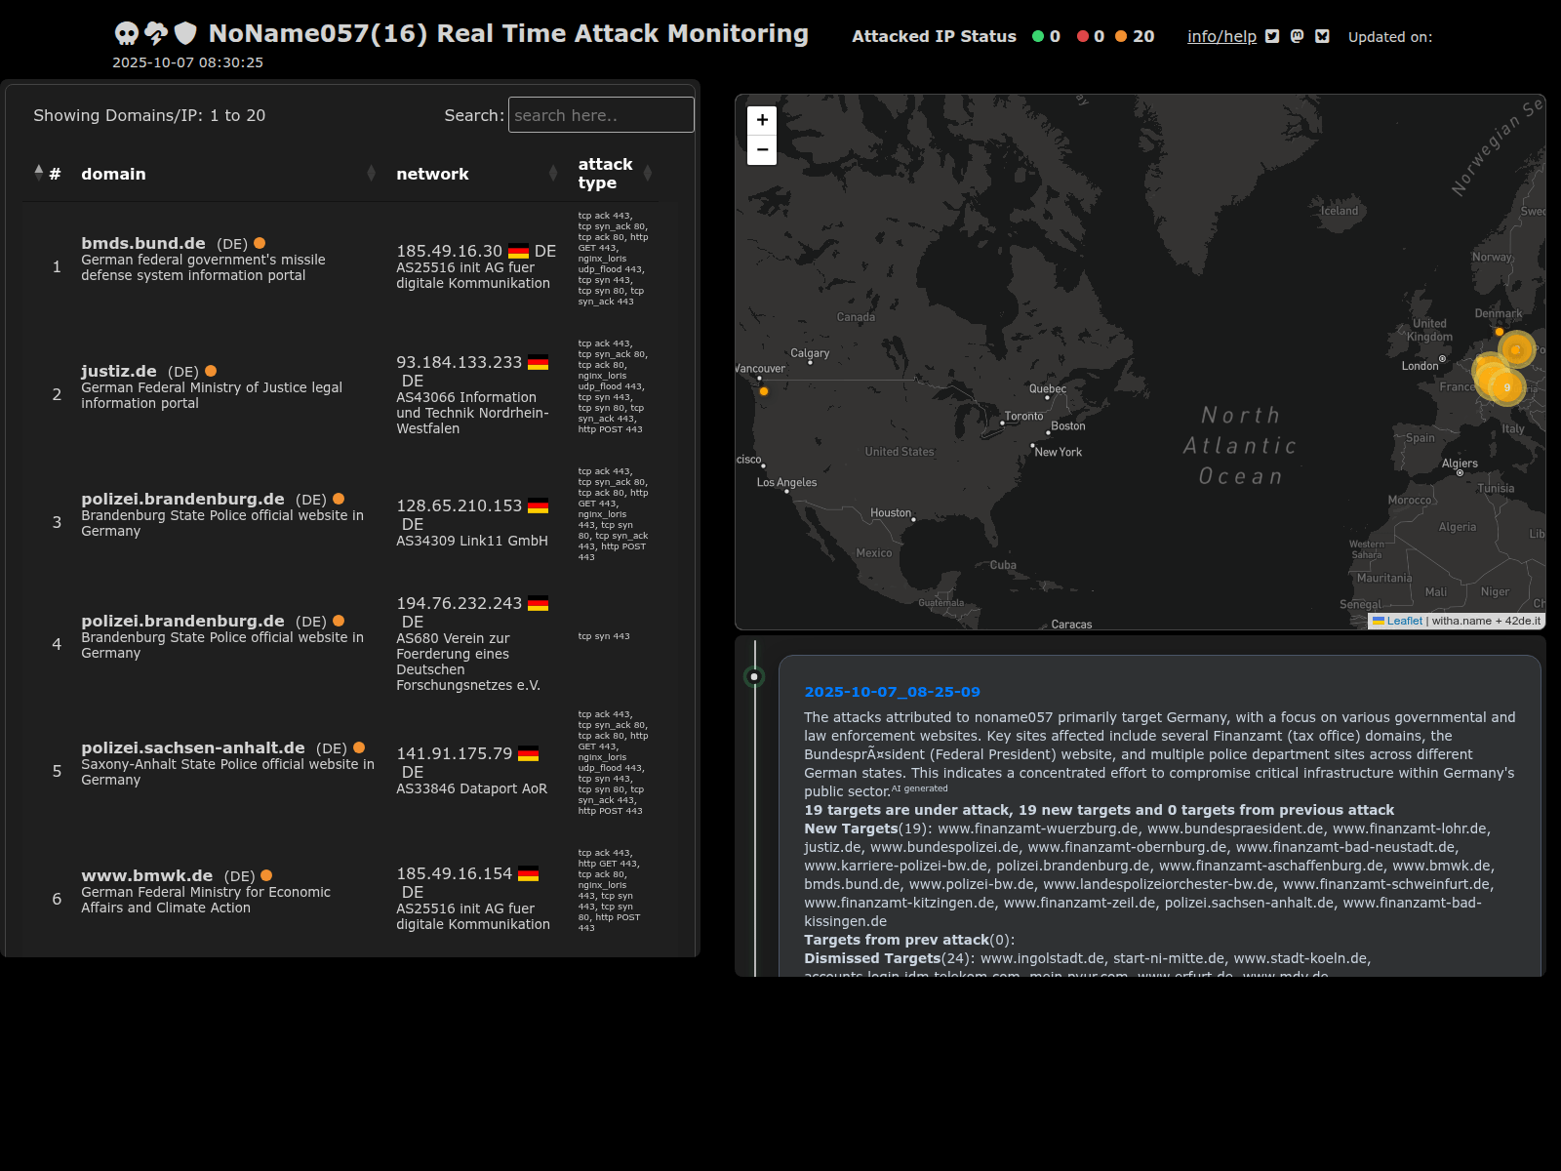
Task: Click the storm cloud icon in the header
Action: tap(156, 34)
